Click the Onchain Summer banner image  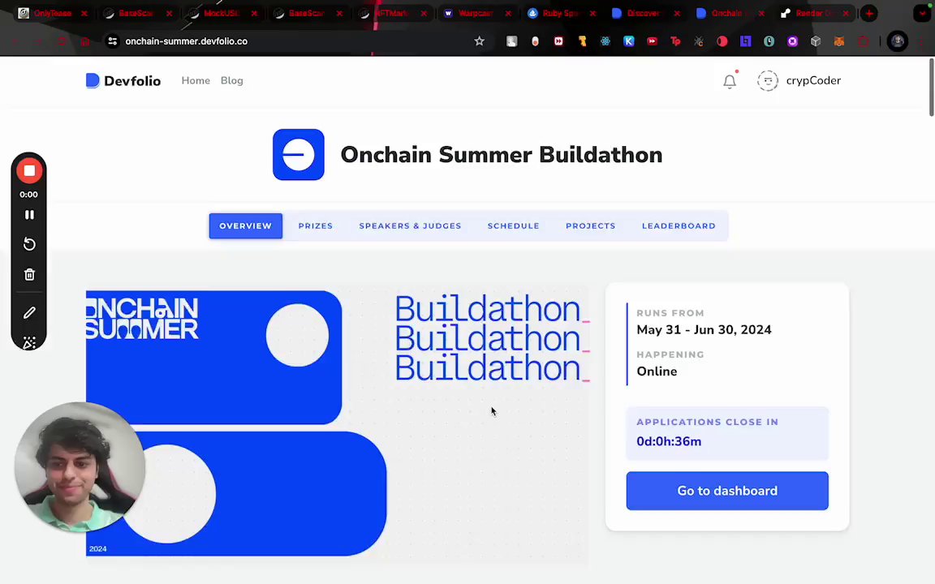[338, 423]
